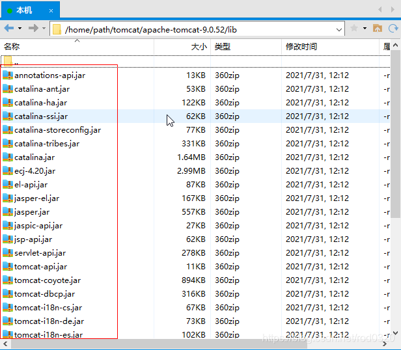Click the back navigation arrow

pyautogui.click(x=9, y=28)
